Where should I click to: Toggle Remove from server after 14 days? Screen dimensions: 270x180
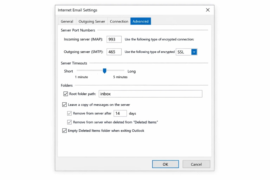[69, 113]
